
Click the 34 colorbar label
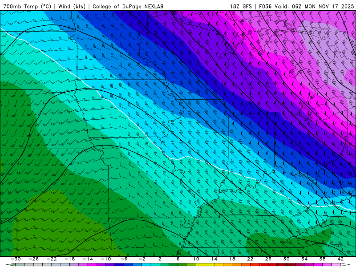(304, 259)
